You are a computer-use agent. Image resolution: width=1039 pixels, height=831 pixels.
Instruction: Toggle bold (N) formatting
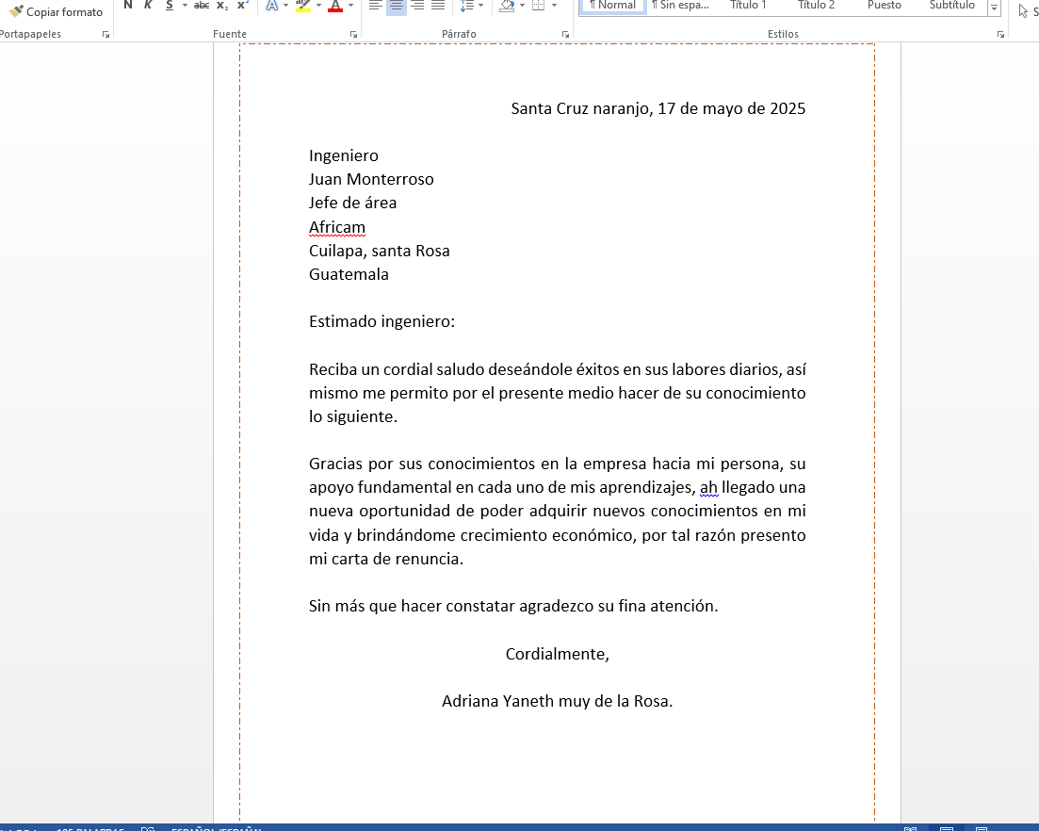pos(128,6)
